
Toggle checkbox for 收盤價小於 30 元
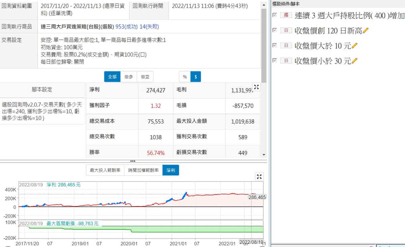tap(275, 60)
